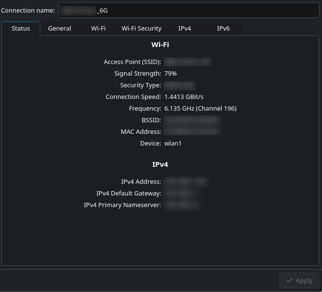Click the IPv4 Default Gateway value
The height and width of the screenshot is (292, 322).
coord(181,194)
